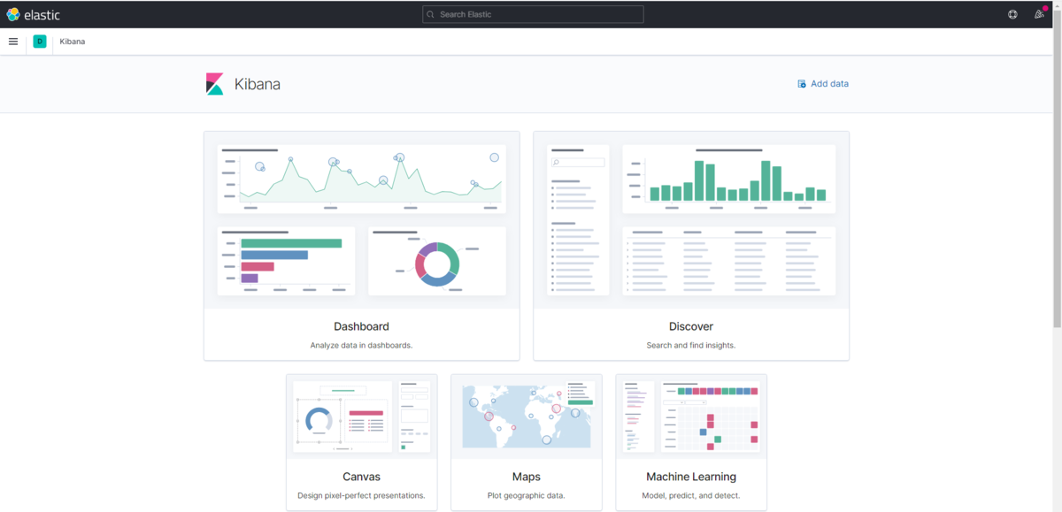Open the Dashboard card title
Viewport: 1062px width, 512px height.
[361, 326]
